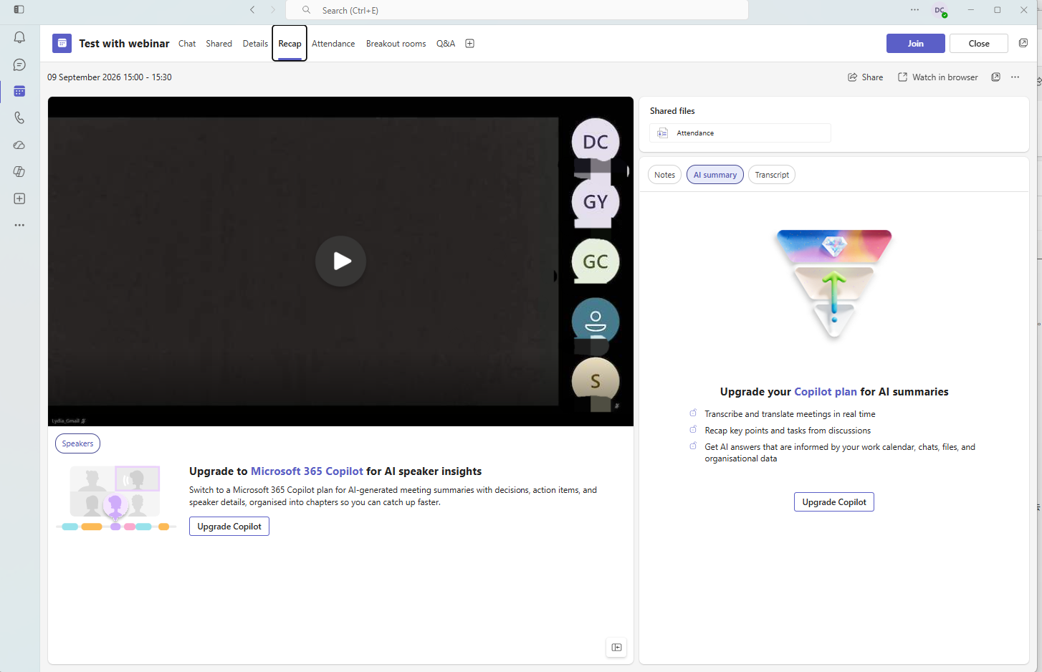Share the recording
Viewport: 1042px width, 672px height.
point(866,77)
